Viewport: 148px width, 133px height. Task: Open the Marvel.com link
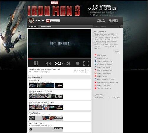click(102, 55)
